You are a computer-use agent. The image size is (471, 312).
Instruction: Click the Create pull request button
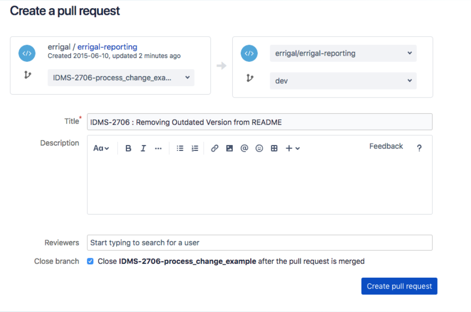(x=399, y=286)
